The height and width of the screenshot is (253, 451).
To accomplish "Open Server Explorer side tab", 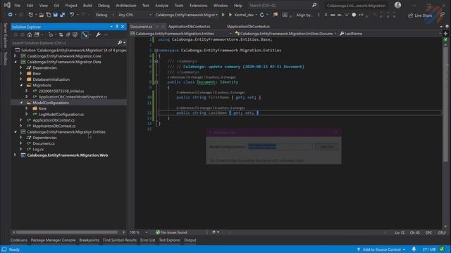I will tap(5, 35).
